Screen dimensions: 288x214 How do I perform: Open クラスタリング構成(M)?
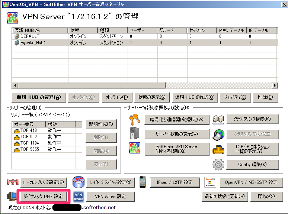(252, 119)
